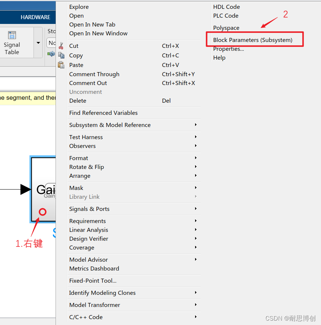
Task: Expand Subsystem & Model Reference submenu arrow
Action: click(x=195, y=125)
